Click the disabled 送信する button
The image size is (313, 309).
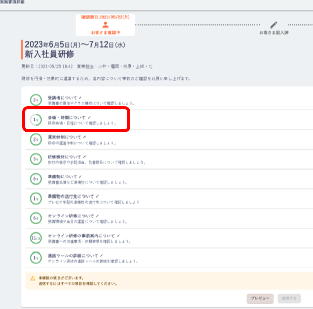pyautogui.click(x=289, y=298)
